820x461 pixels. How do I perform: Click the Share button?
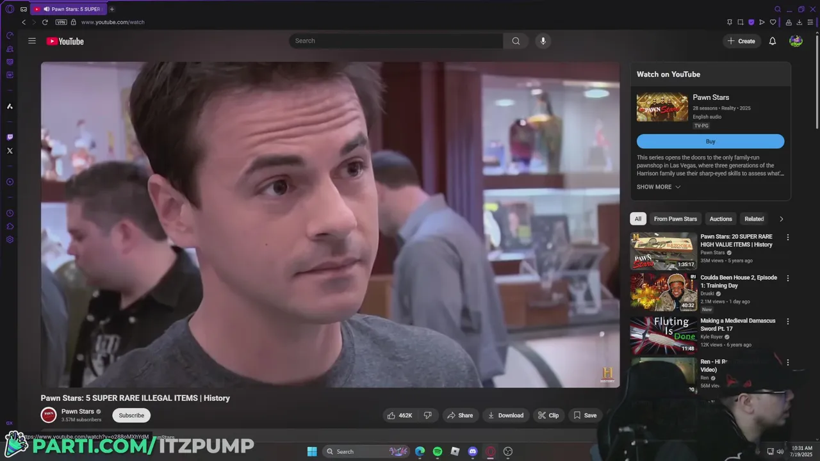pyautogui.click(x=460, y=416)
